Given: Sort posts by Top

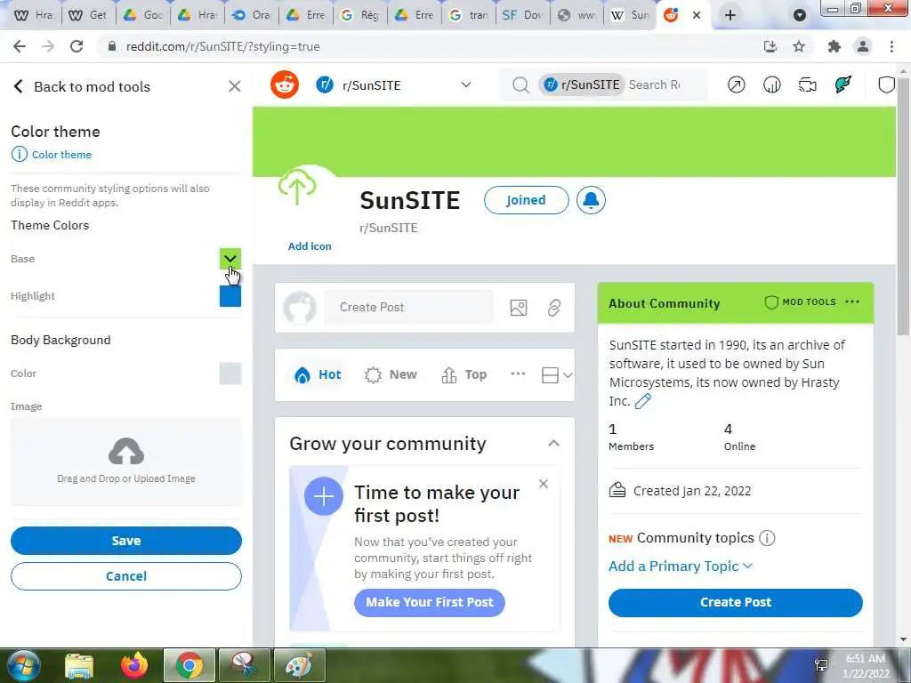Looking at the screenshot, I should (x=464, y=375).
